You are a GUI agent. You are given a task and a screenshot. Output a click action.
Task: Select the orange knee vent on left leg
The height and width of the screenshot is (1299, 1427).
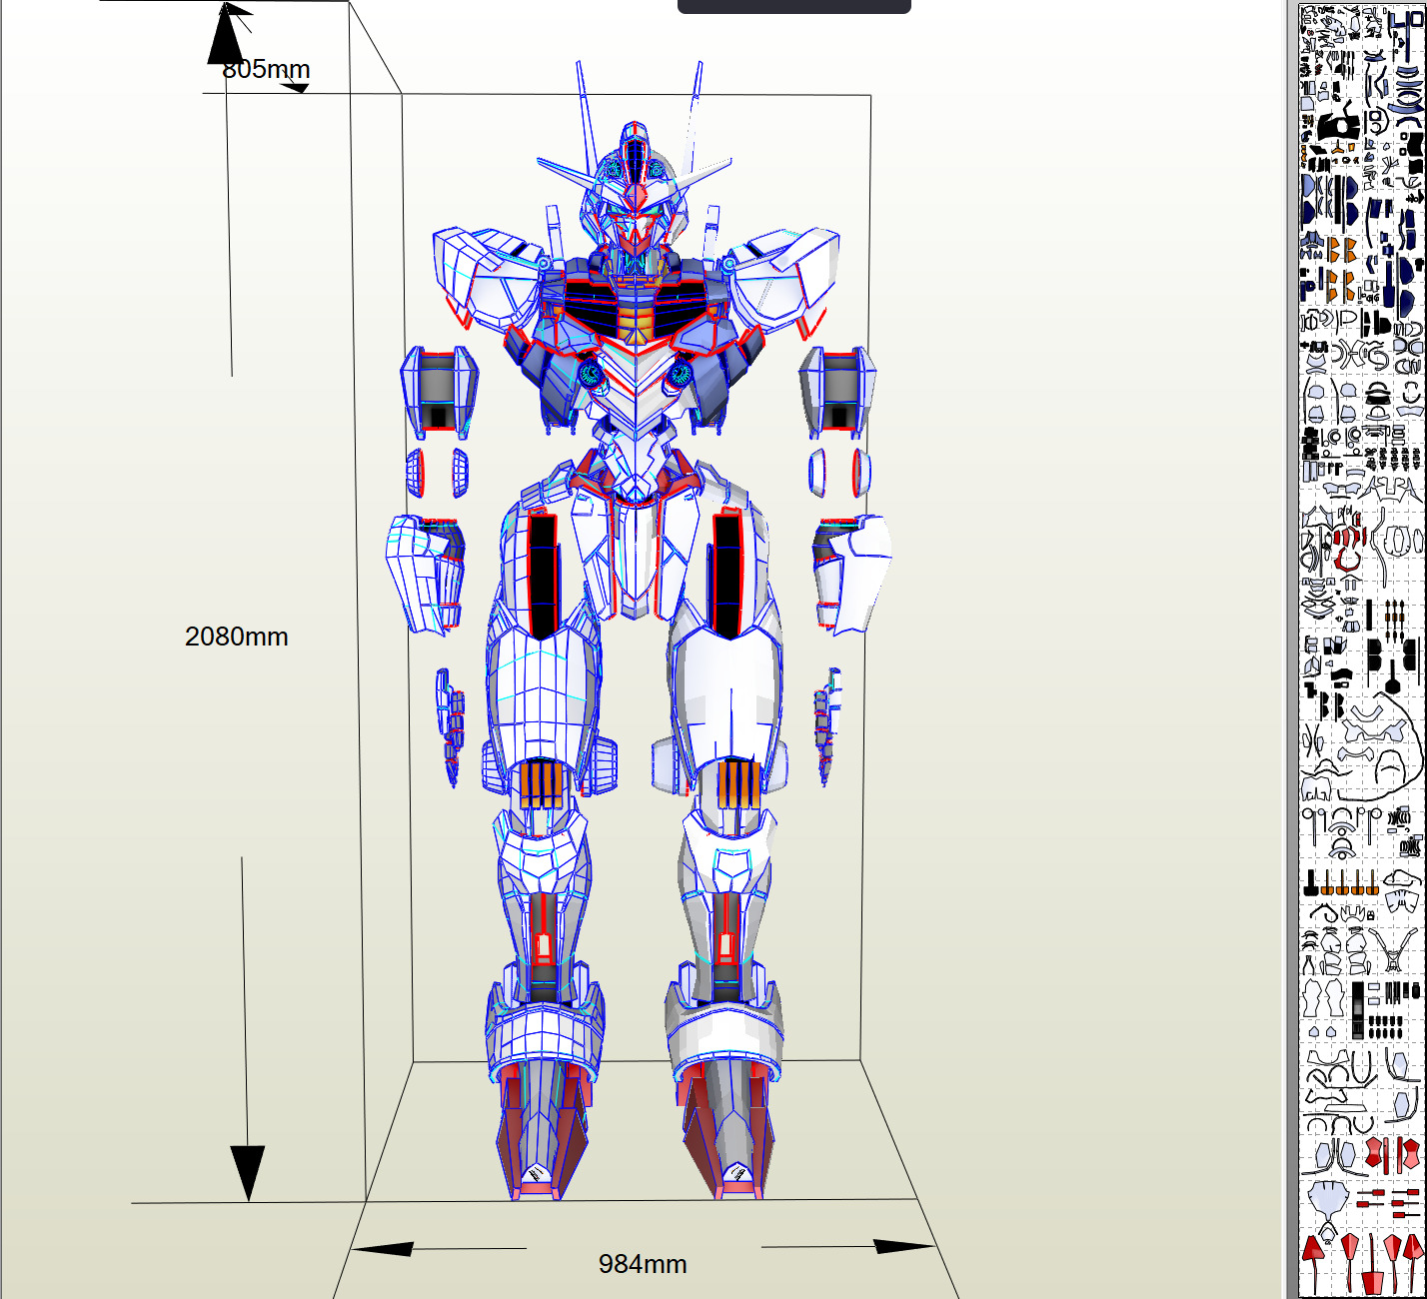(x=541, y=783)
